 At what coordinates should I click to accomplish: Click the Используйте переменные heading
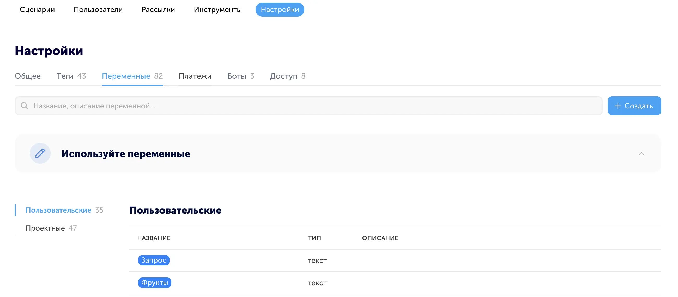point(126,154)
